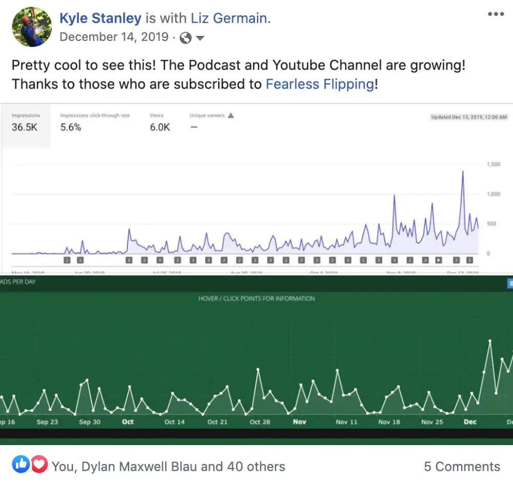
Task: Click the globe public privacy icon
Action: (186, 38)
